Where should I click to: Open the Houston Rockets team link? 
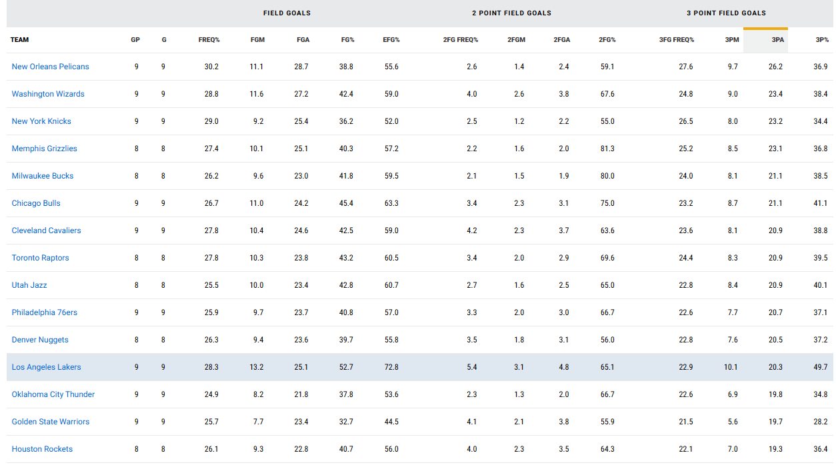[x=42, y=449]
